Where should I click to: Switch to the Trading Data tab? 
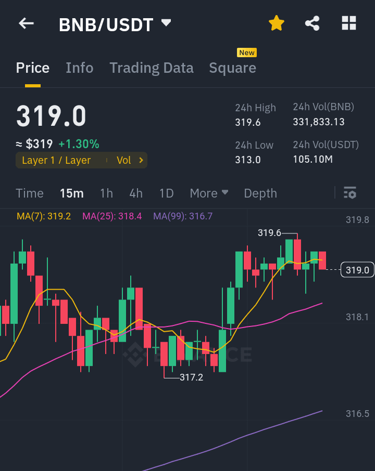151,68
